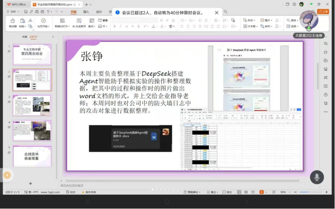Switch to slide sorter view in status bar
Image resolution: width=335 pixels, height=209 pixels.
(245, 192)
